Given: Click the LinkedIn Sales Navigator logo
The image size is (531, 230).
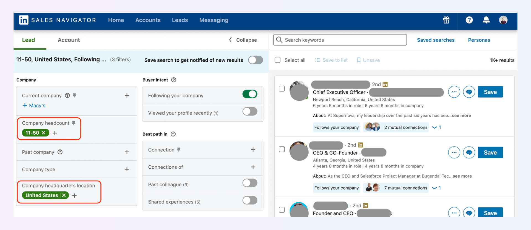Looking at the screenshot, I should click(58, 20).
